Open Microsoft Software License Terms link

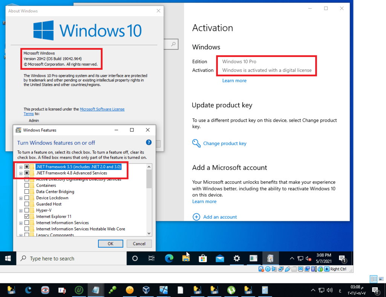[x=102, y=109]
